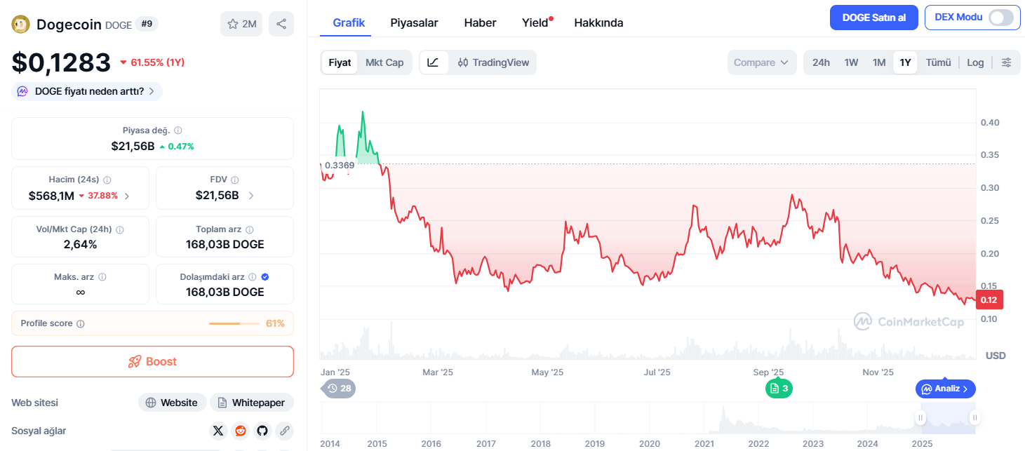
Task: Open the Reddit social link
Action: click(241, 431)
